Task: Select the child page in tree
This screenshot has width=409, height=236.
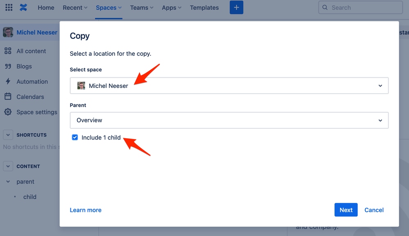Action: coord(30,197)
